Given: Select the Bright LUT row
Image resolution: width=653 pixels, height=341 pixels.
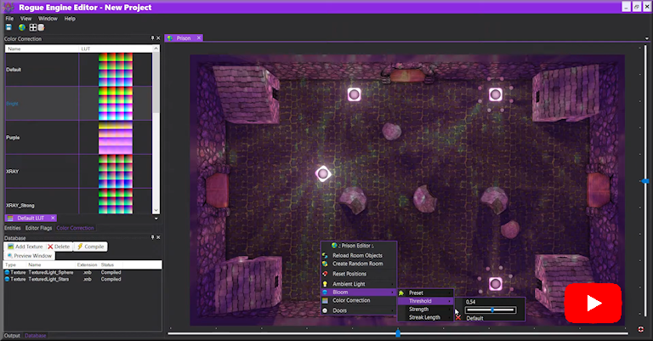Looking at the screenshot, I should [79, 103].
